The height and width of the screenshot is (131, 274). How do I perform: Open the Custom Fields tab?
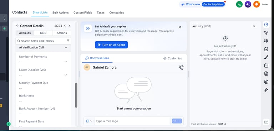(x=83, y=12)
